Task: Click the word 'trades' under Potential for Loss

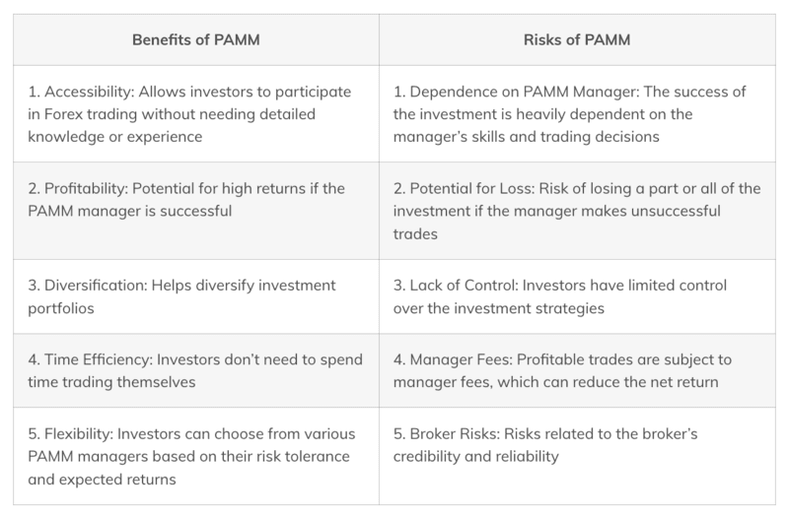Action: tap(415, 234)
